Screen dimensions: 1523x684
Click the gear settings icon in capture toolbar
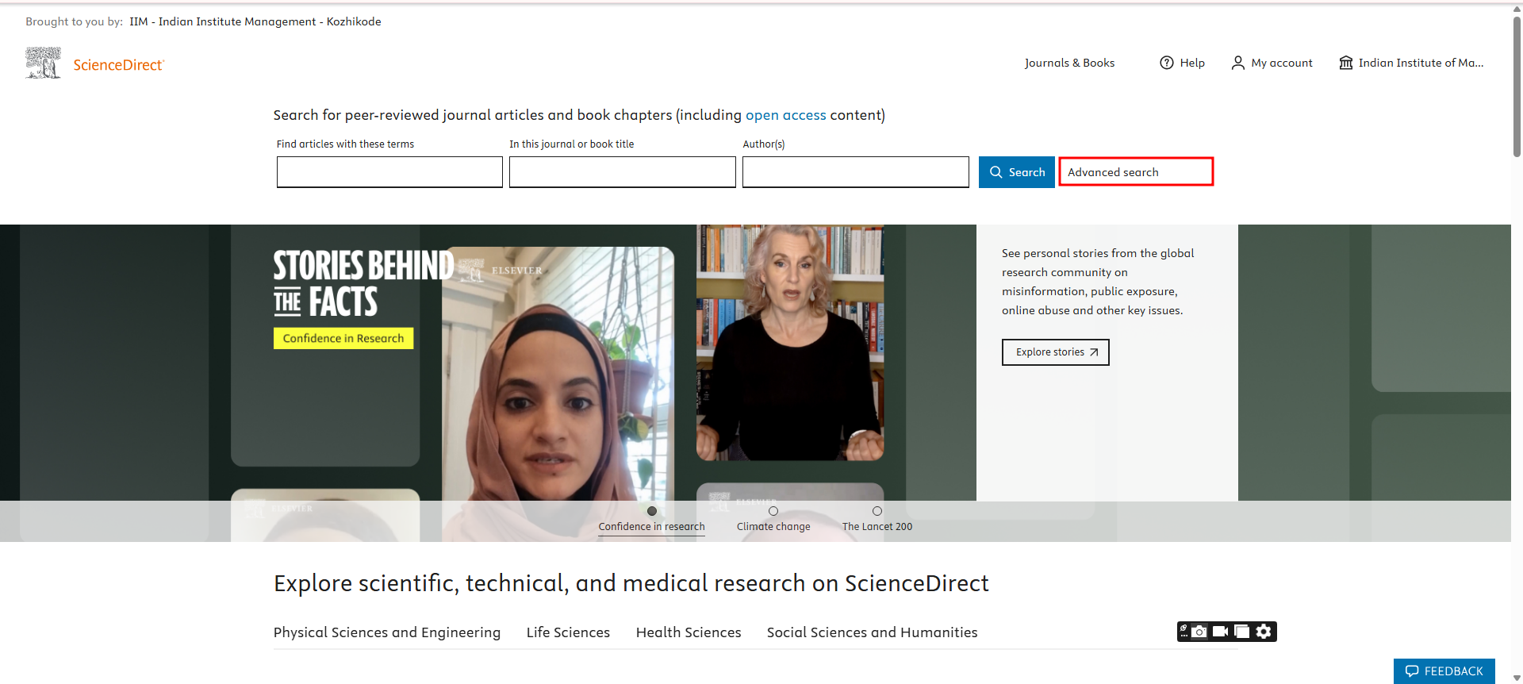[x=1264, y=632]
